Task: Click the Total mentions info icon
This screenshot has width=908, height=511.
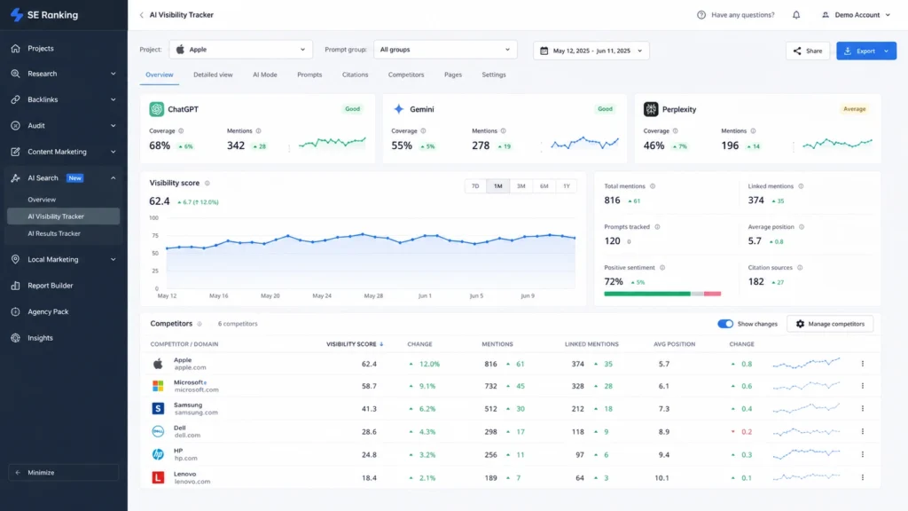Action: (x=653, y=186)
